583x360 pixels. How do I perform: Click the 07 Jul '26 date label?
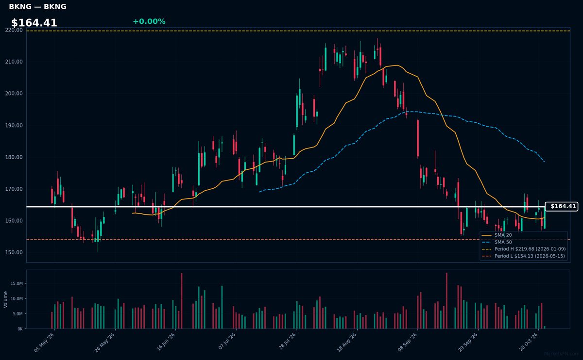tap(226, 342)
